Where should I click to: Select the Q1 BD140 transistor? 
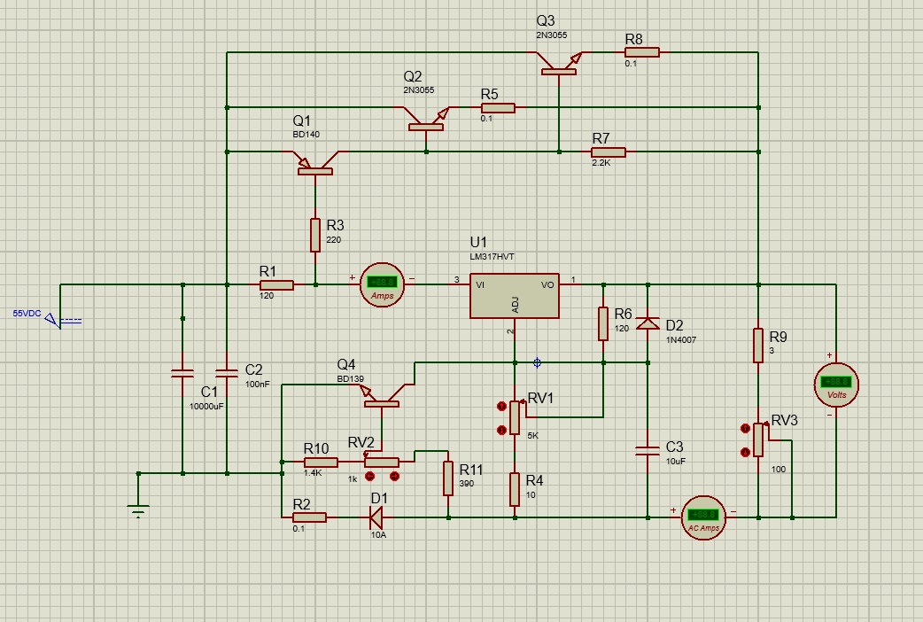[x=314, y=163]
